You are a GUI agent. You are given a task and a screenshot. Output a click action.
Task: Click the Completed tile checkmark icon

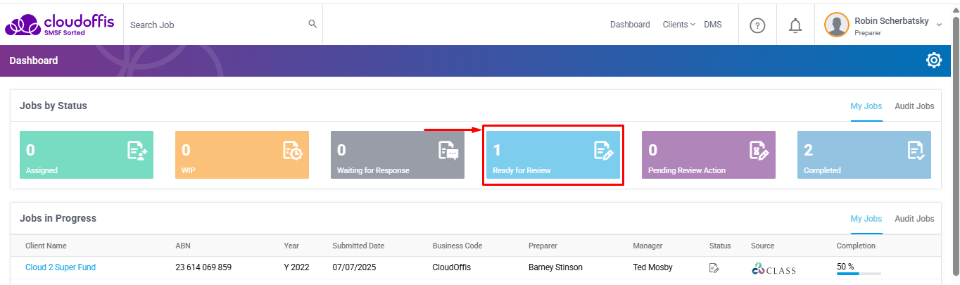915,151
